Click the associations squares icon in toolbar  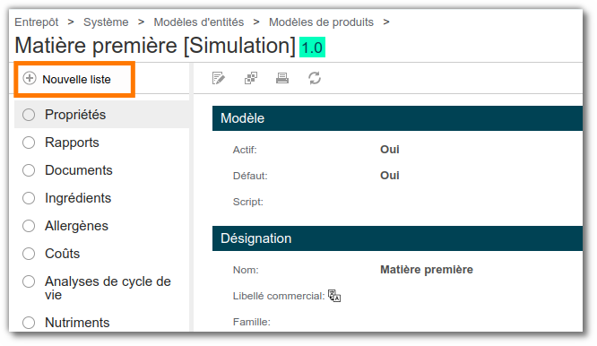[250, 78]
